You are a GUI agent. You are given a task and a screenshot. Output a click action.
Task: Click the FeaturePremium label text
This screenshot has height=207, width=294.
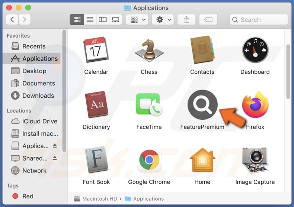pyautogui.click(x=202, y=127)
